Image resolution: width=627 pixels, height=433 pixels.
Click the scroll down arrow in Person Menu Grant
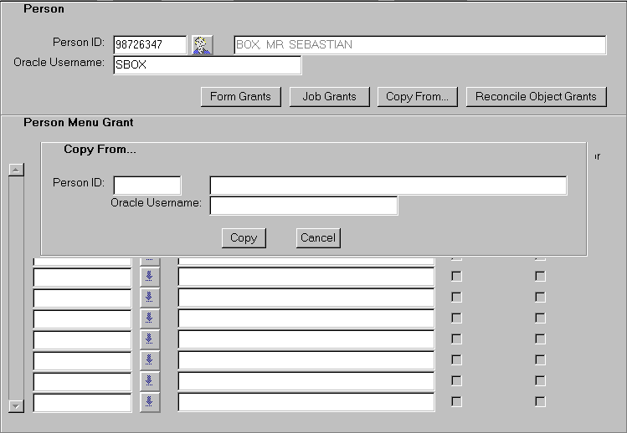(15, 405)
